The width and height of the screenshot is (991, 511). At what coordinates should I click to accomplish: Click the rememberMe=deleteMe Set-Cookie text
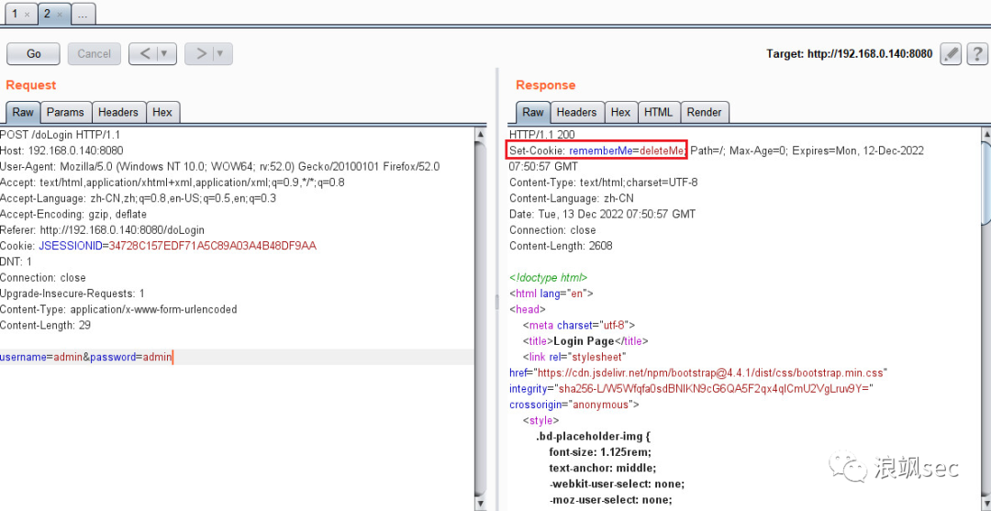tap(627, 150)
